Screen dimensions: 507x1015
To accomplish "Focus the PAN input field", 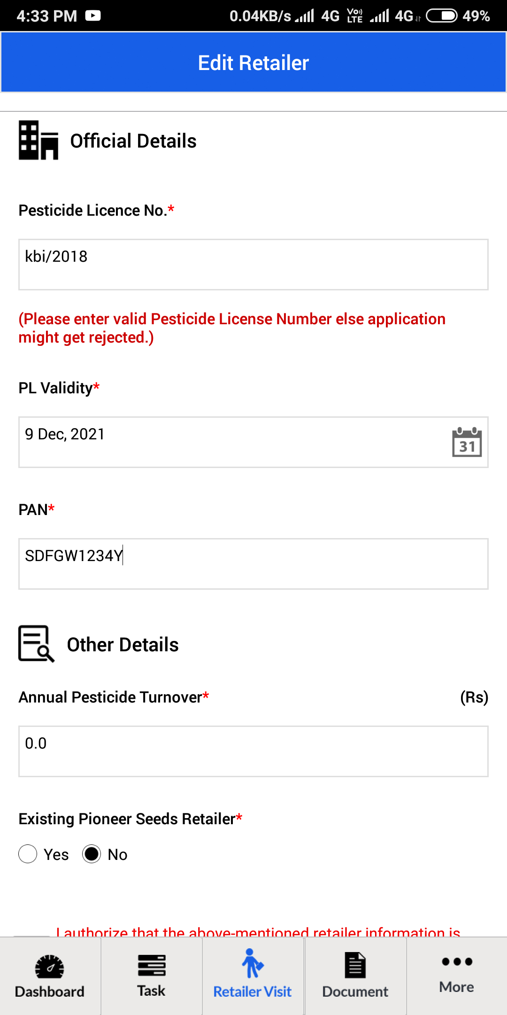I will coord(253,564).
